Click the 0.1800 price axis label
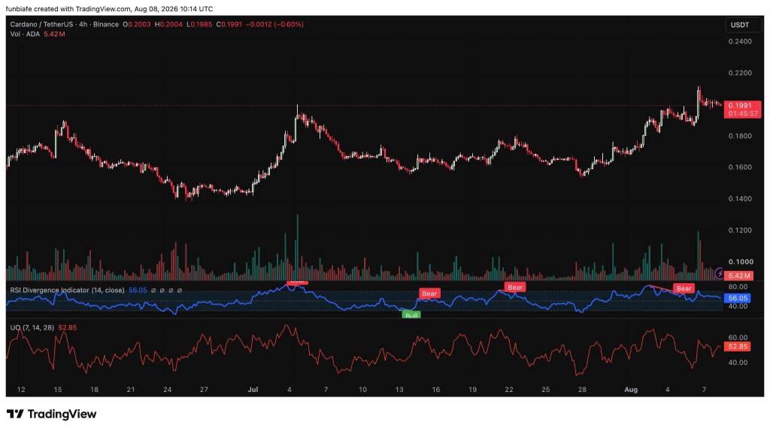The height and width of the screenshot is (431, 770). (740, 136)
